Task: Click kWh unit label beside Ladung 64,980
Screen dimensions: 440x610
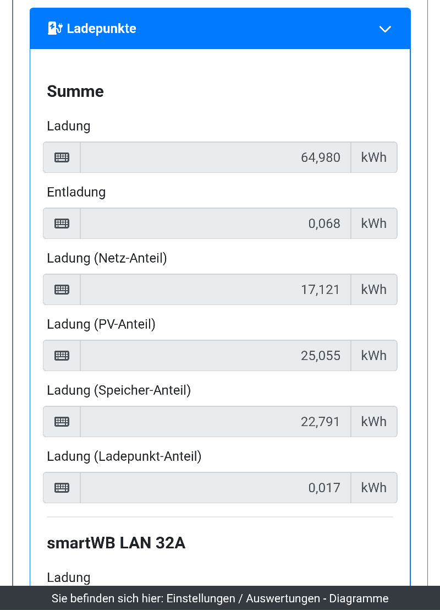Action: [373, 157]
